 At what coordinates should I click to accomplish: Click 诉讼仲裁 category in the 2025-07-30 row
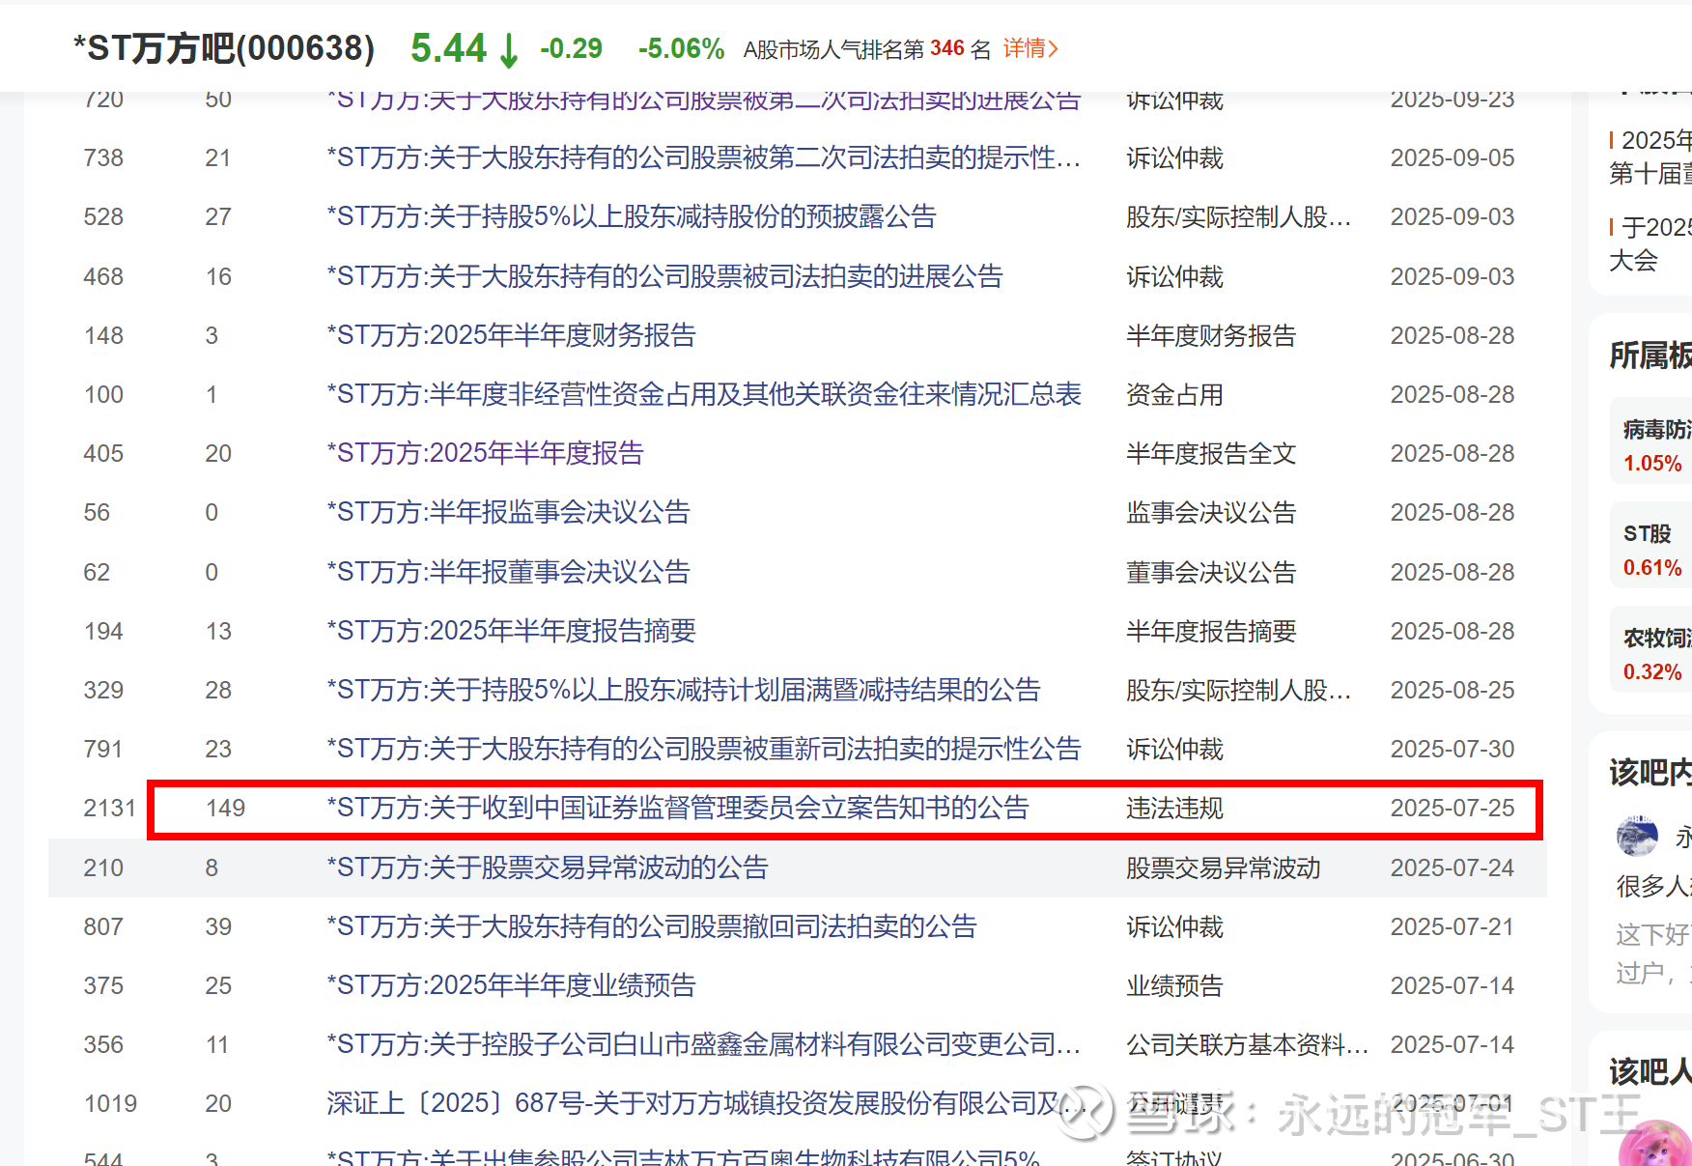coord(1174,749)
